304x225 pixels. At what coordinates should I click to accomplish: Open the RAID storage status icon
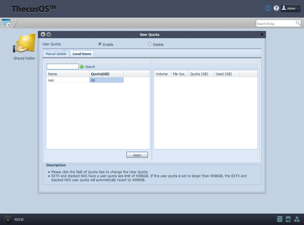(280, 219)
